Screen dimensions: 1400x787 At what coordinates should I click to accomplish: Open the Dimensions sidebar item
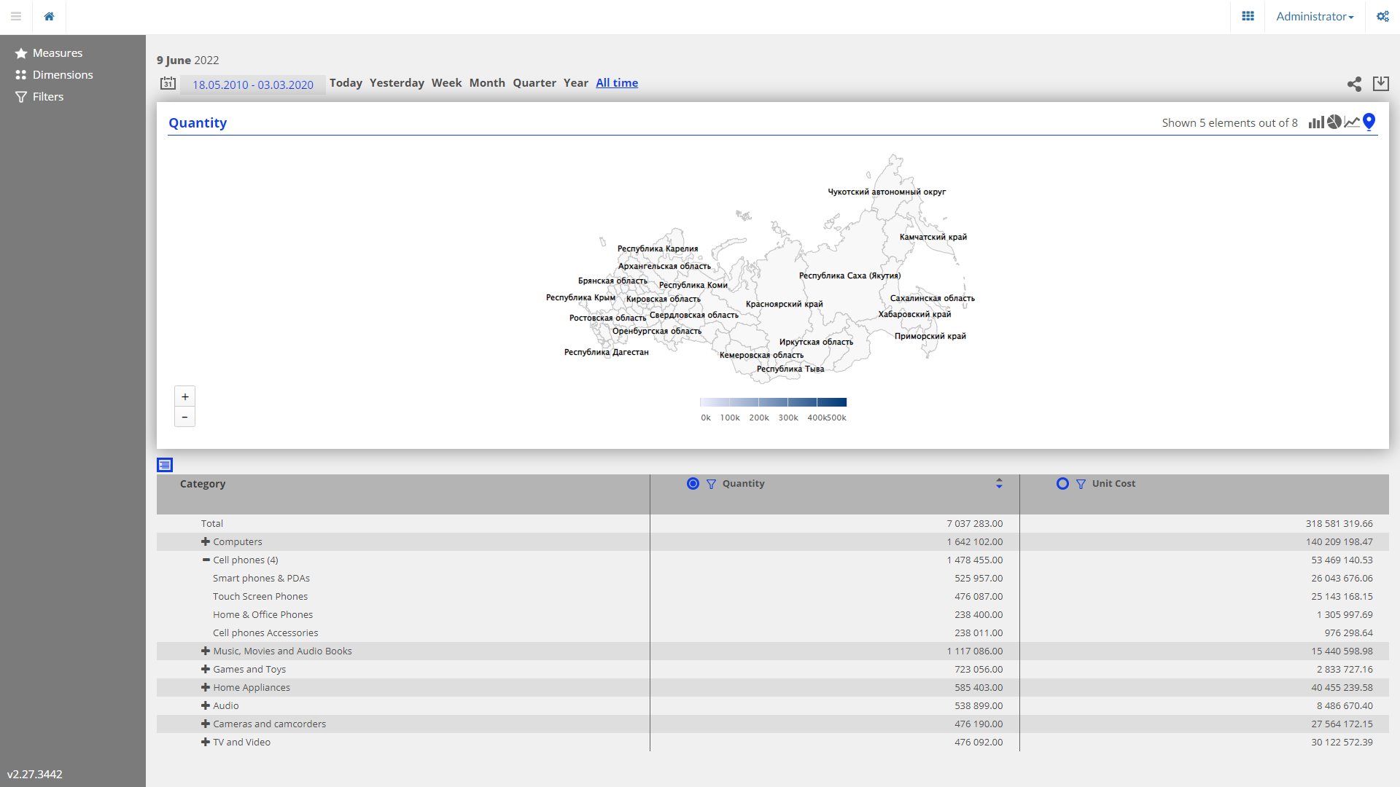[x=63, y=75]
